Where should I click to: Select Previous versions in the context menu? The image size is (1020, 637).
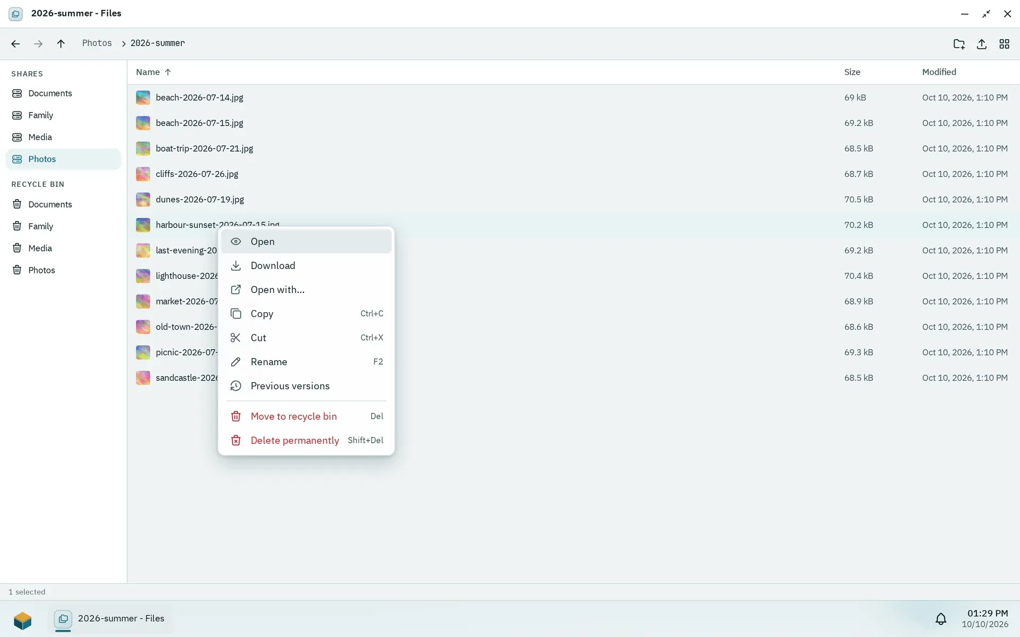[x=306, y=386]
